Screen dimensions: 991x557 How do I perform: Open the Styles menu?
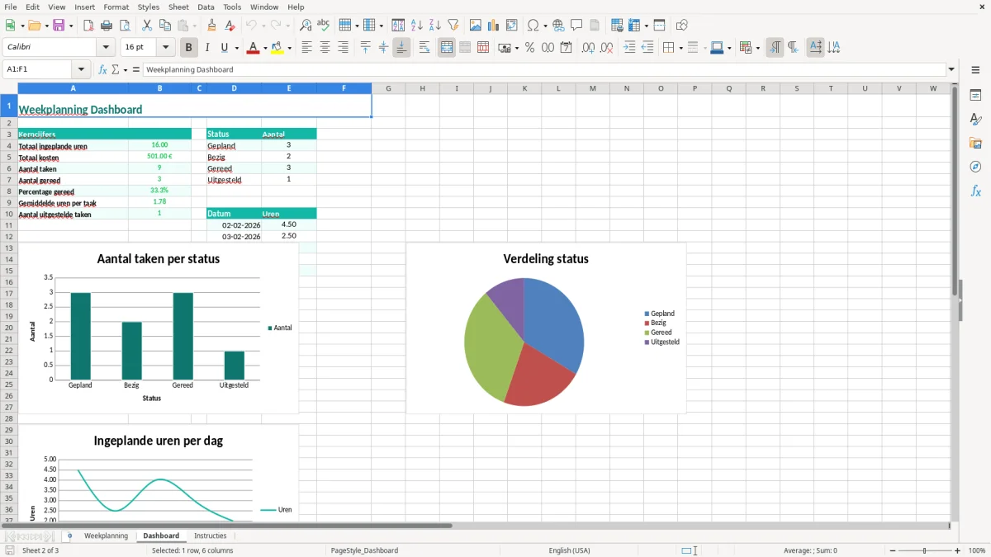pyautogui.click(x=149, y=7)
